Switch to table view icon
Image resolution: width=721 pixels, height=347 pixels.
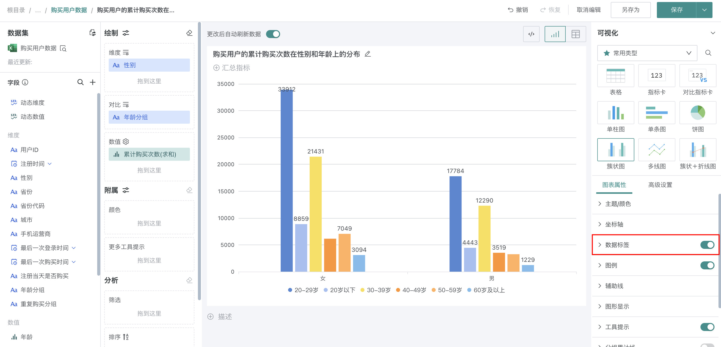pyautogui.click(x=575, y=34)
